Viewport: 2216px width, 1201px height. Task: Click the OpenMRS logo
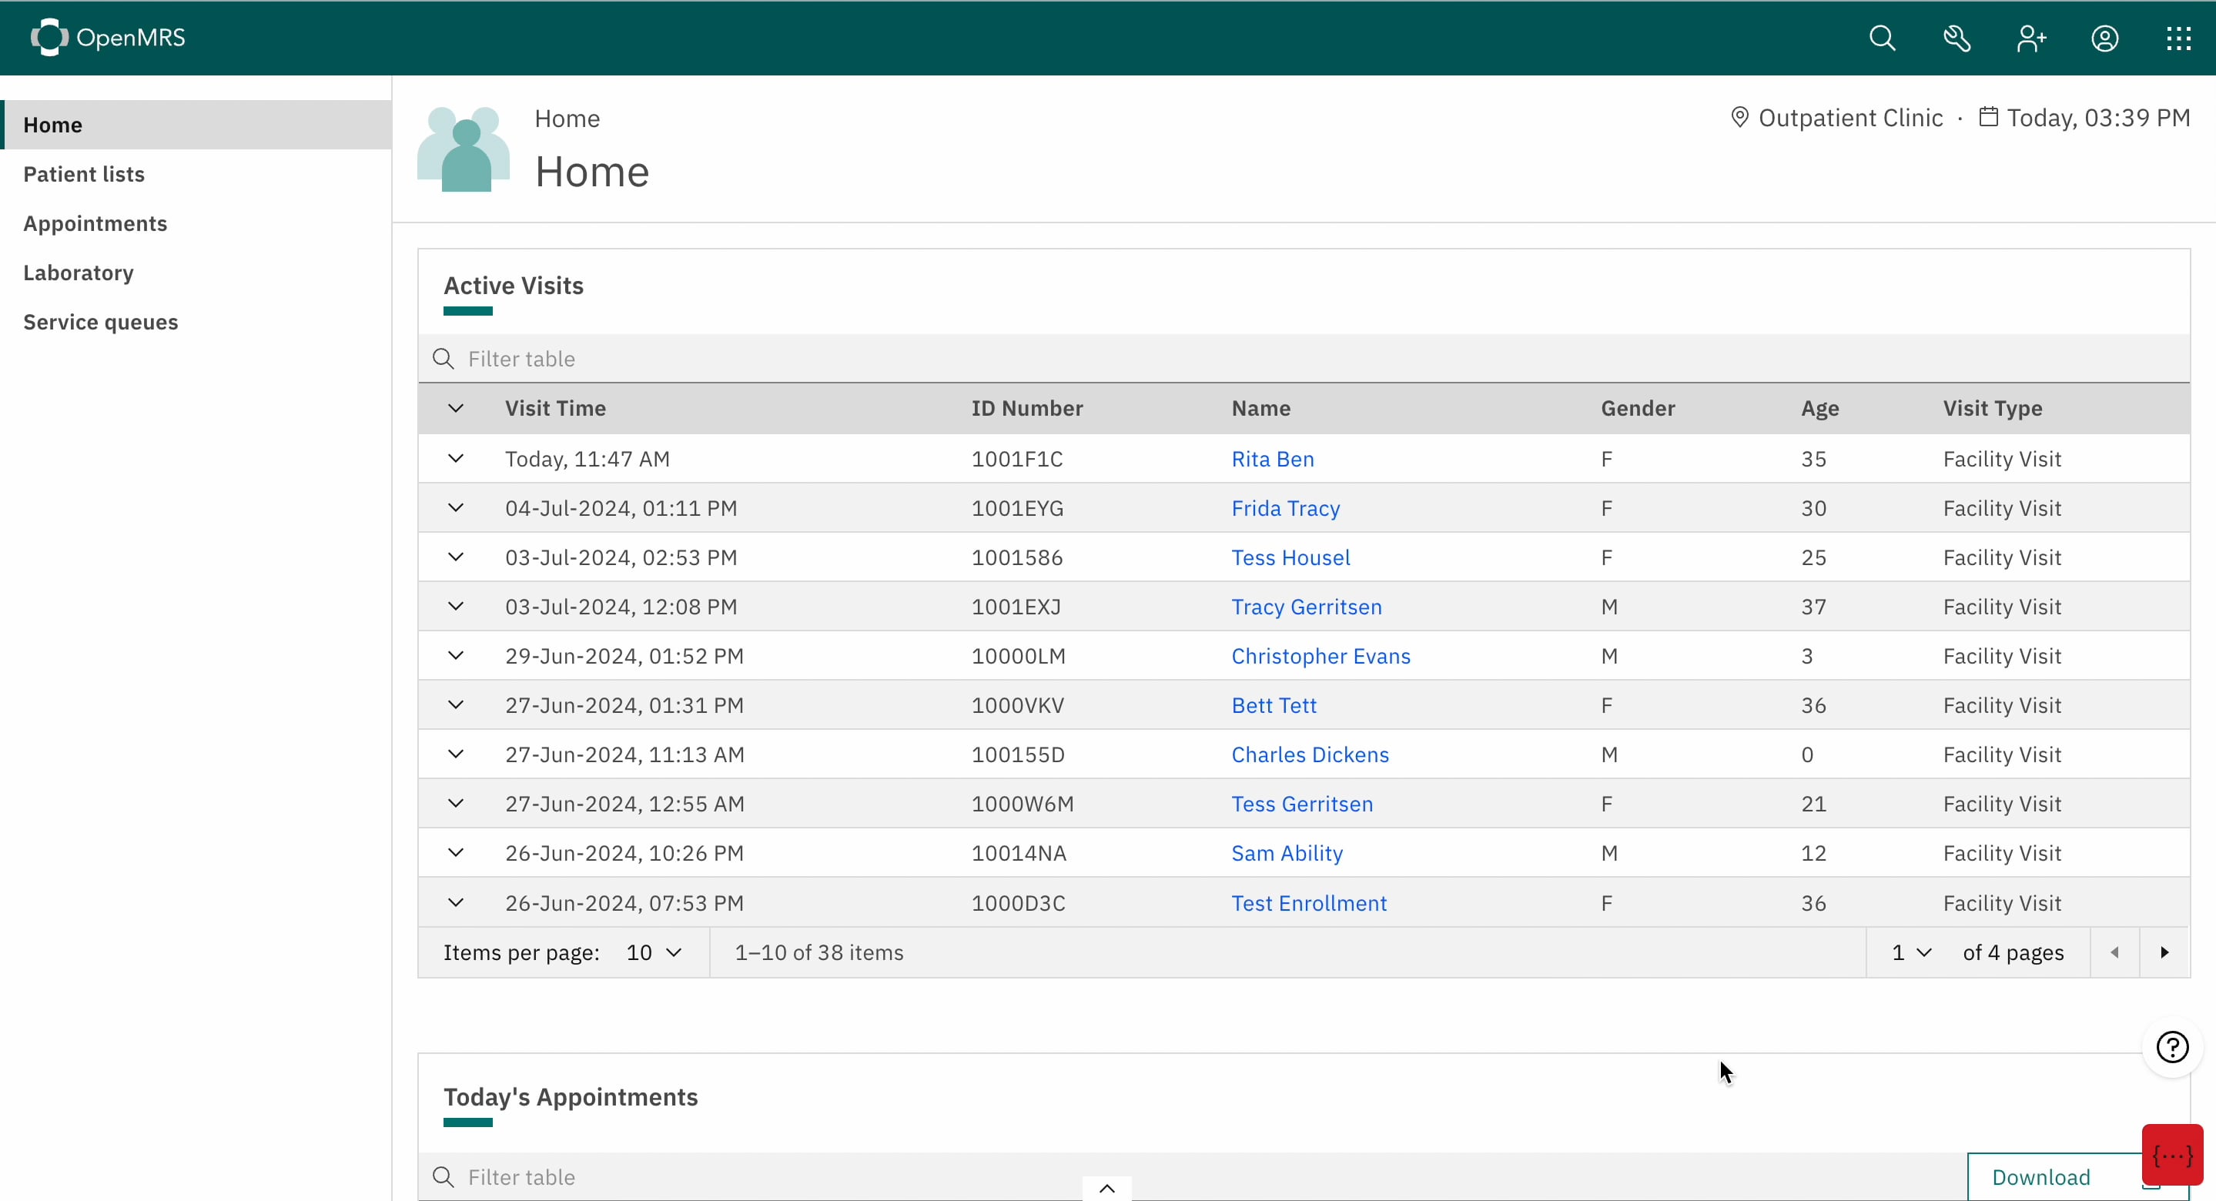tap(109, 38)
